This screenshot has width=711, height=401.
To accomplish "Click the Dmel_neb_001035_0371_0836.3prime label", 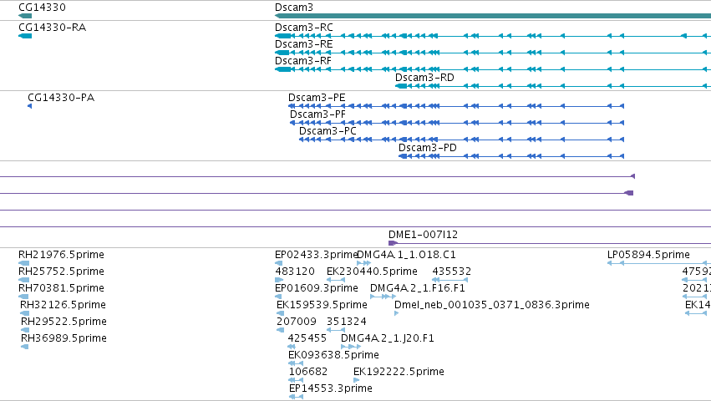I will [492, 305].
